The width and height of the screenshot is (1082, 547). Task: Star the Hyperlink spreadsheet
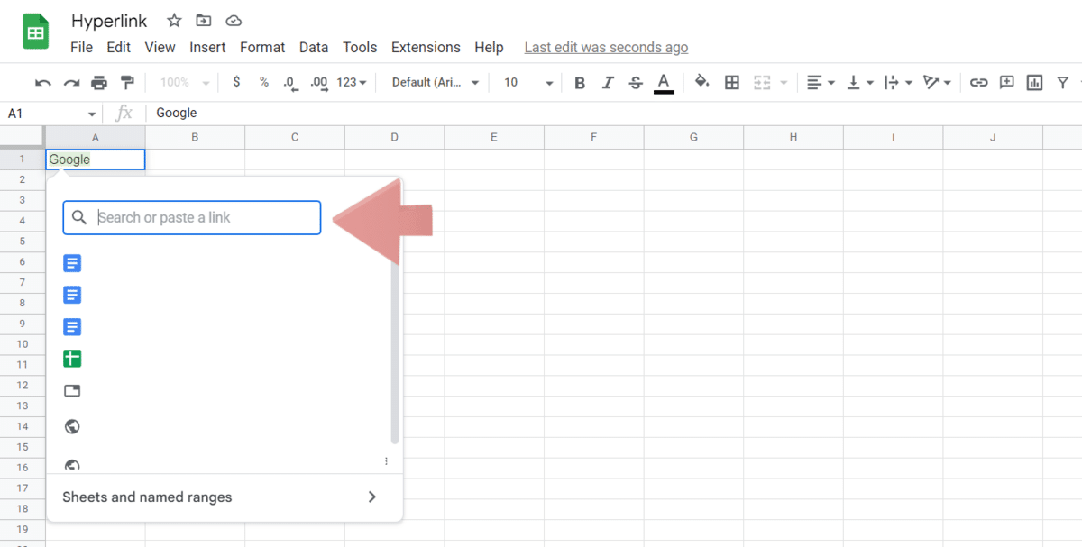(x=172, y=20)
